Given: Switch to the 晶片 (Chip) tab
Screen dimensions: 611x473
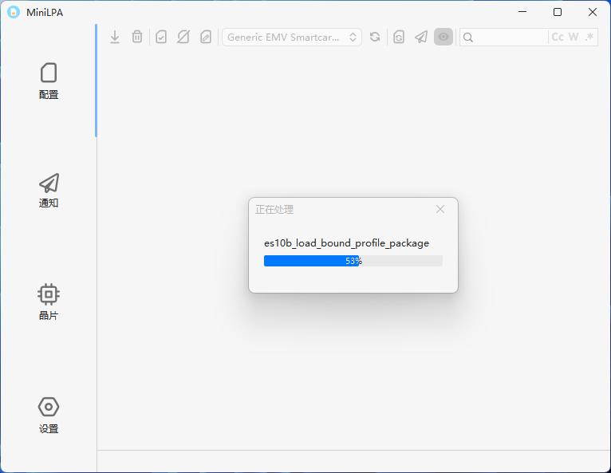Looking at the screenshot, I should click(x=49, y=302).
